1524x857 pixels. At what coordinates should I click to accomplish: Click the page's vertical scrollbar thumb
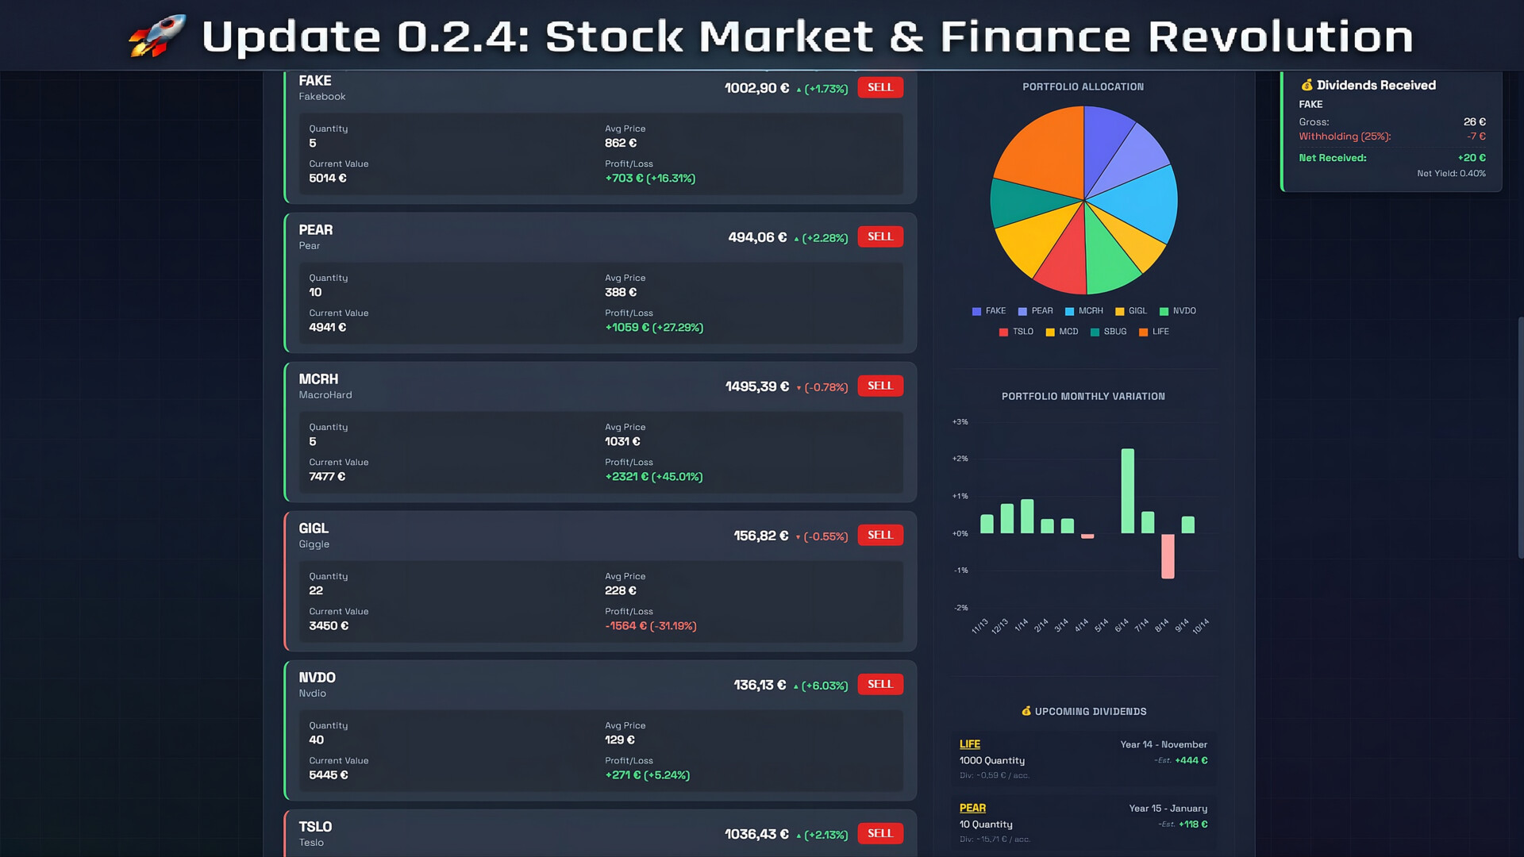pos(1520,438)
